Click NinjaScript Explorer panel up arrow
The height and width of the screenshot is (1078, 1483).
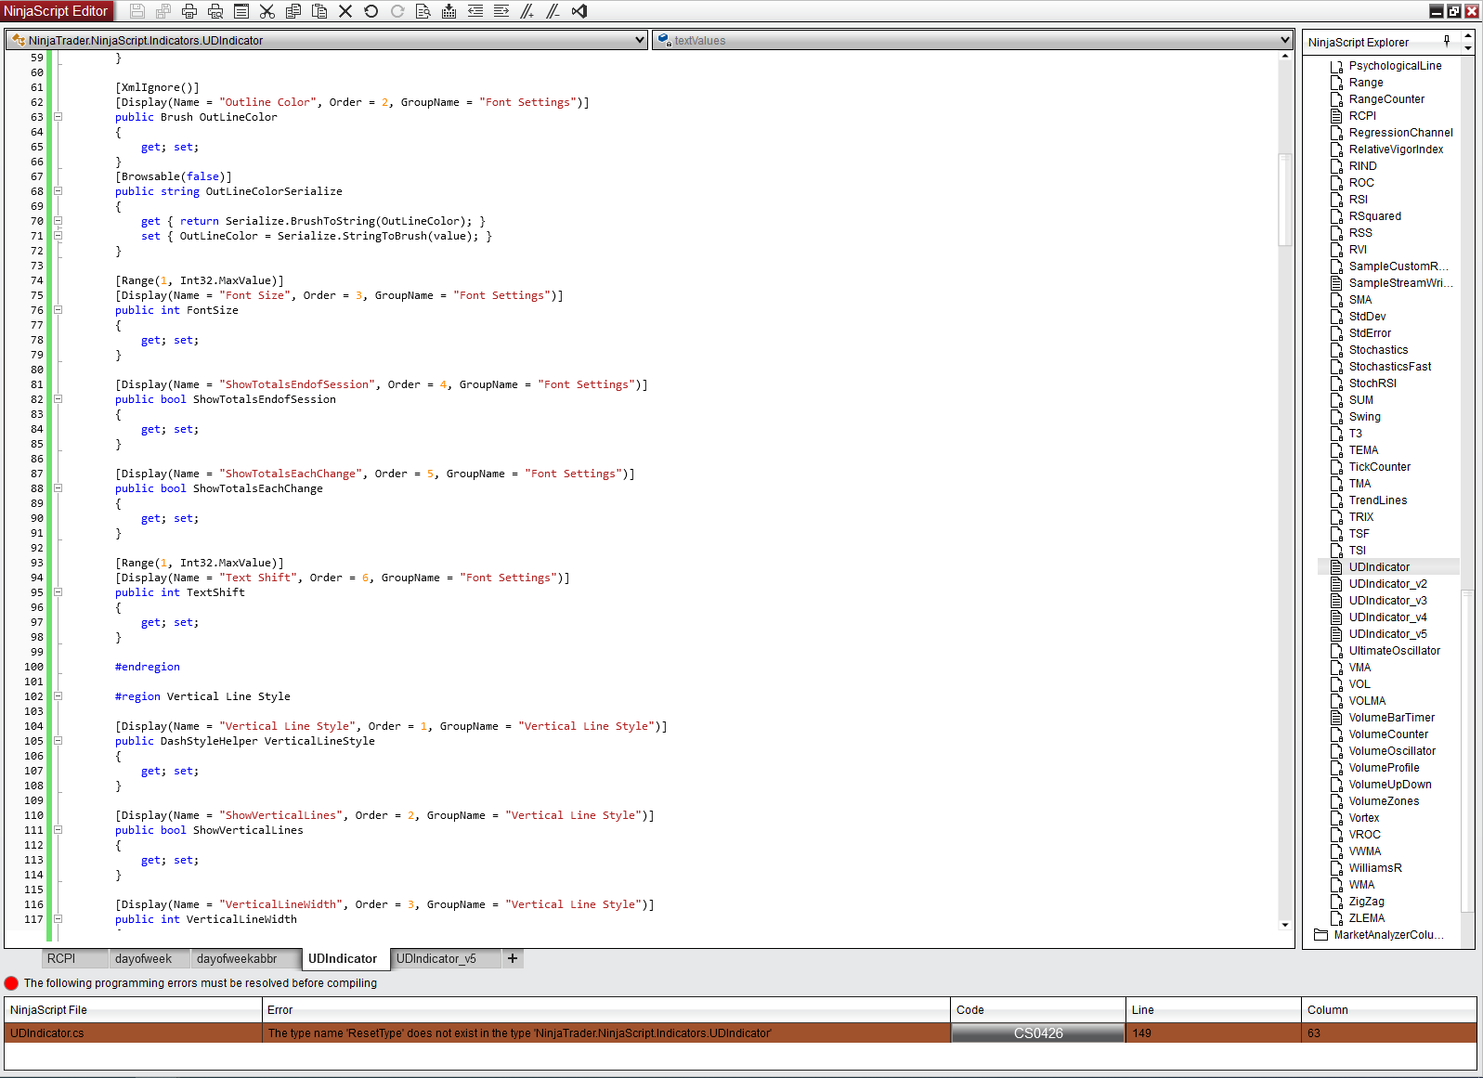[1468, 35]
